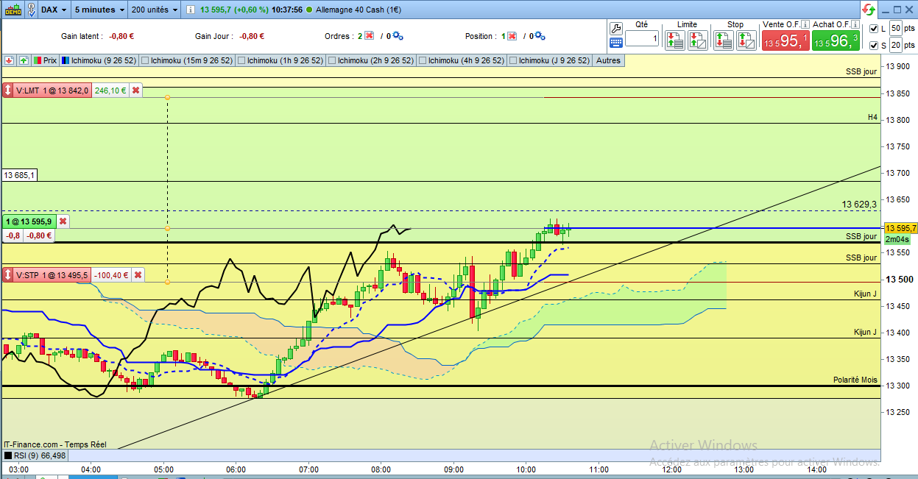Open the Autres indicators tab
This screenshot has height=479, width=918.
(608, 60)
